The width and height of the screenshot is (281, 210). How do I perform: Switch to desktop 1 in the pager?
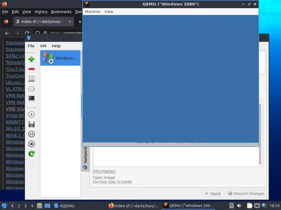[12, 206]
